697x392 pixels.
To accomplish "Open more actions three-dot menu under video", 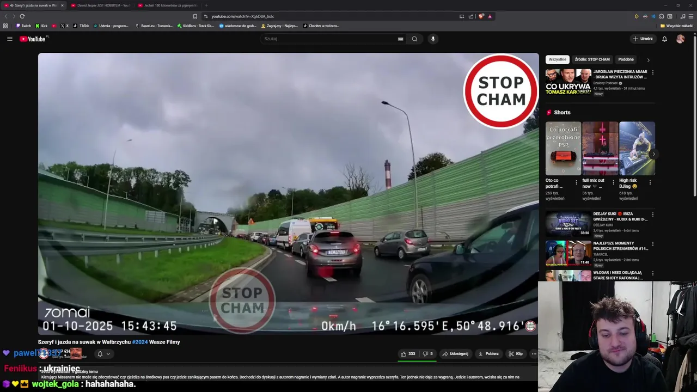I will [534, 354].
